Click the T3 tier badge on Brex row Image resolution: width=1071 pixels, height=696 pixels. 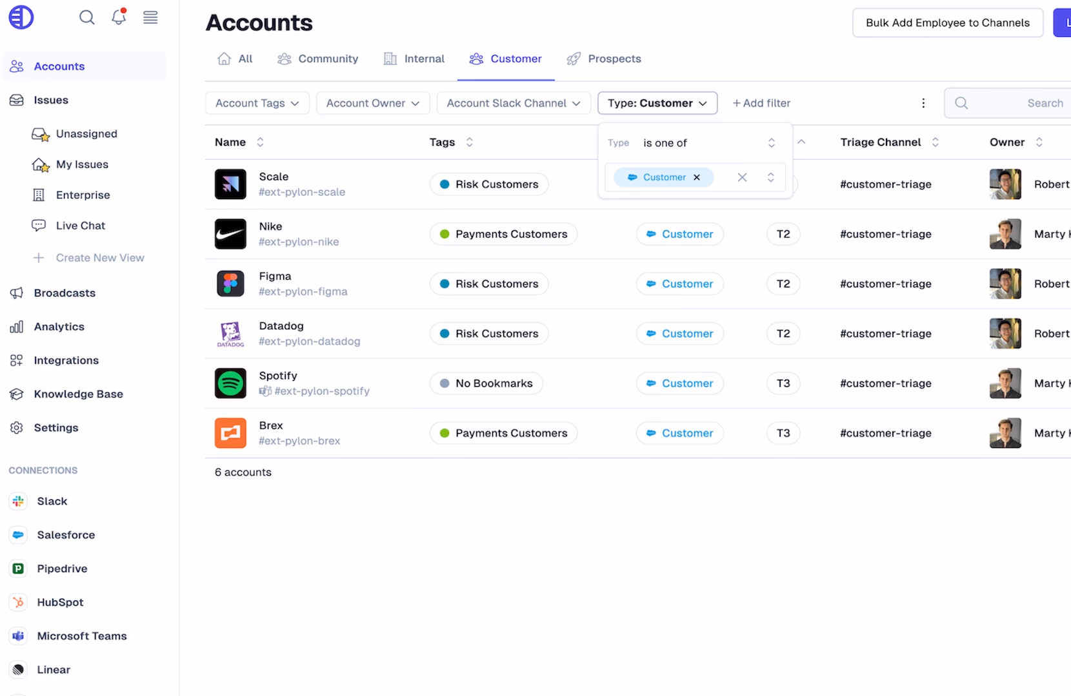point(783,433)
